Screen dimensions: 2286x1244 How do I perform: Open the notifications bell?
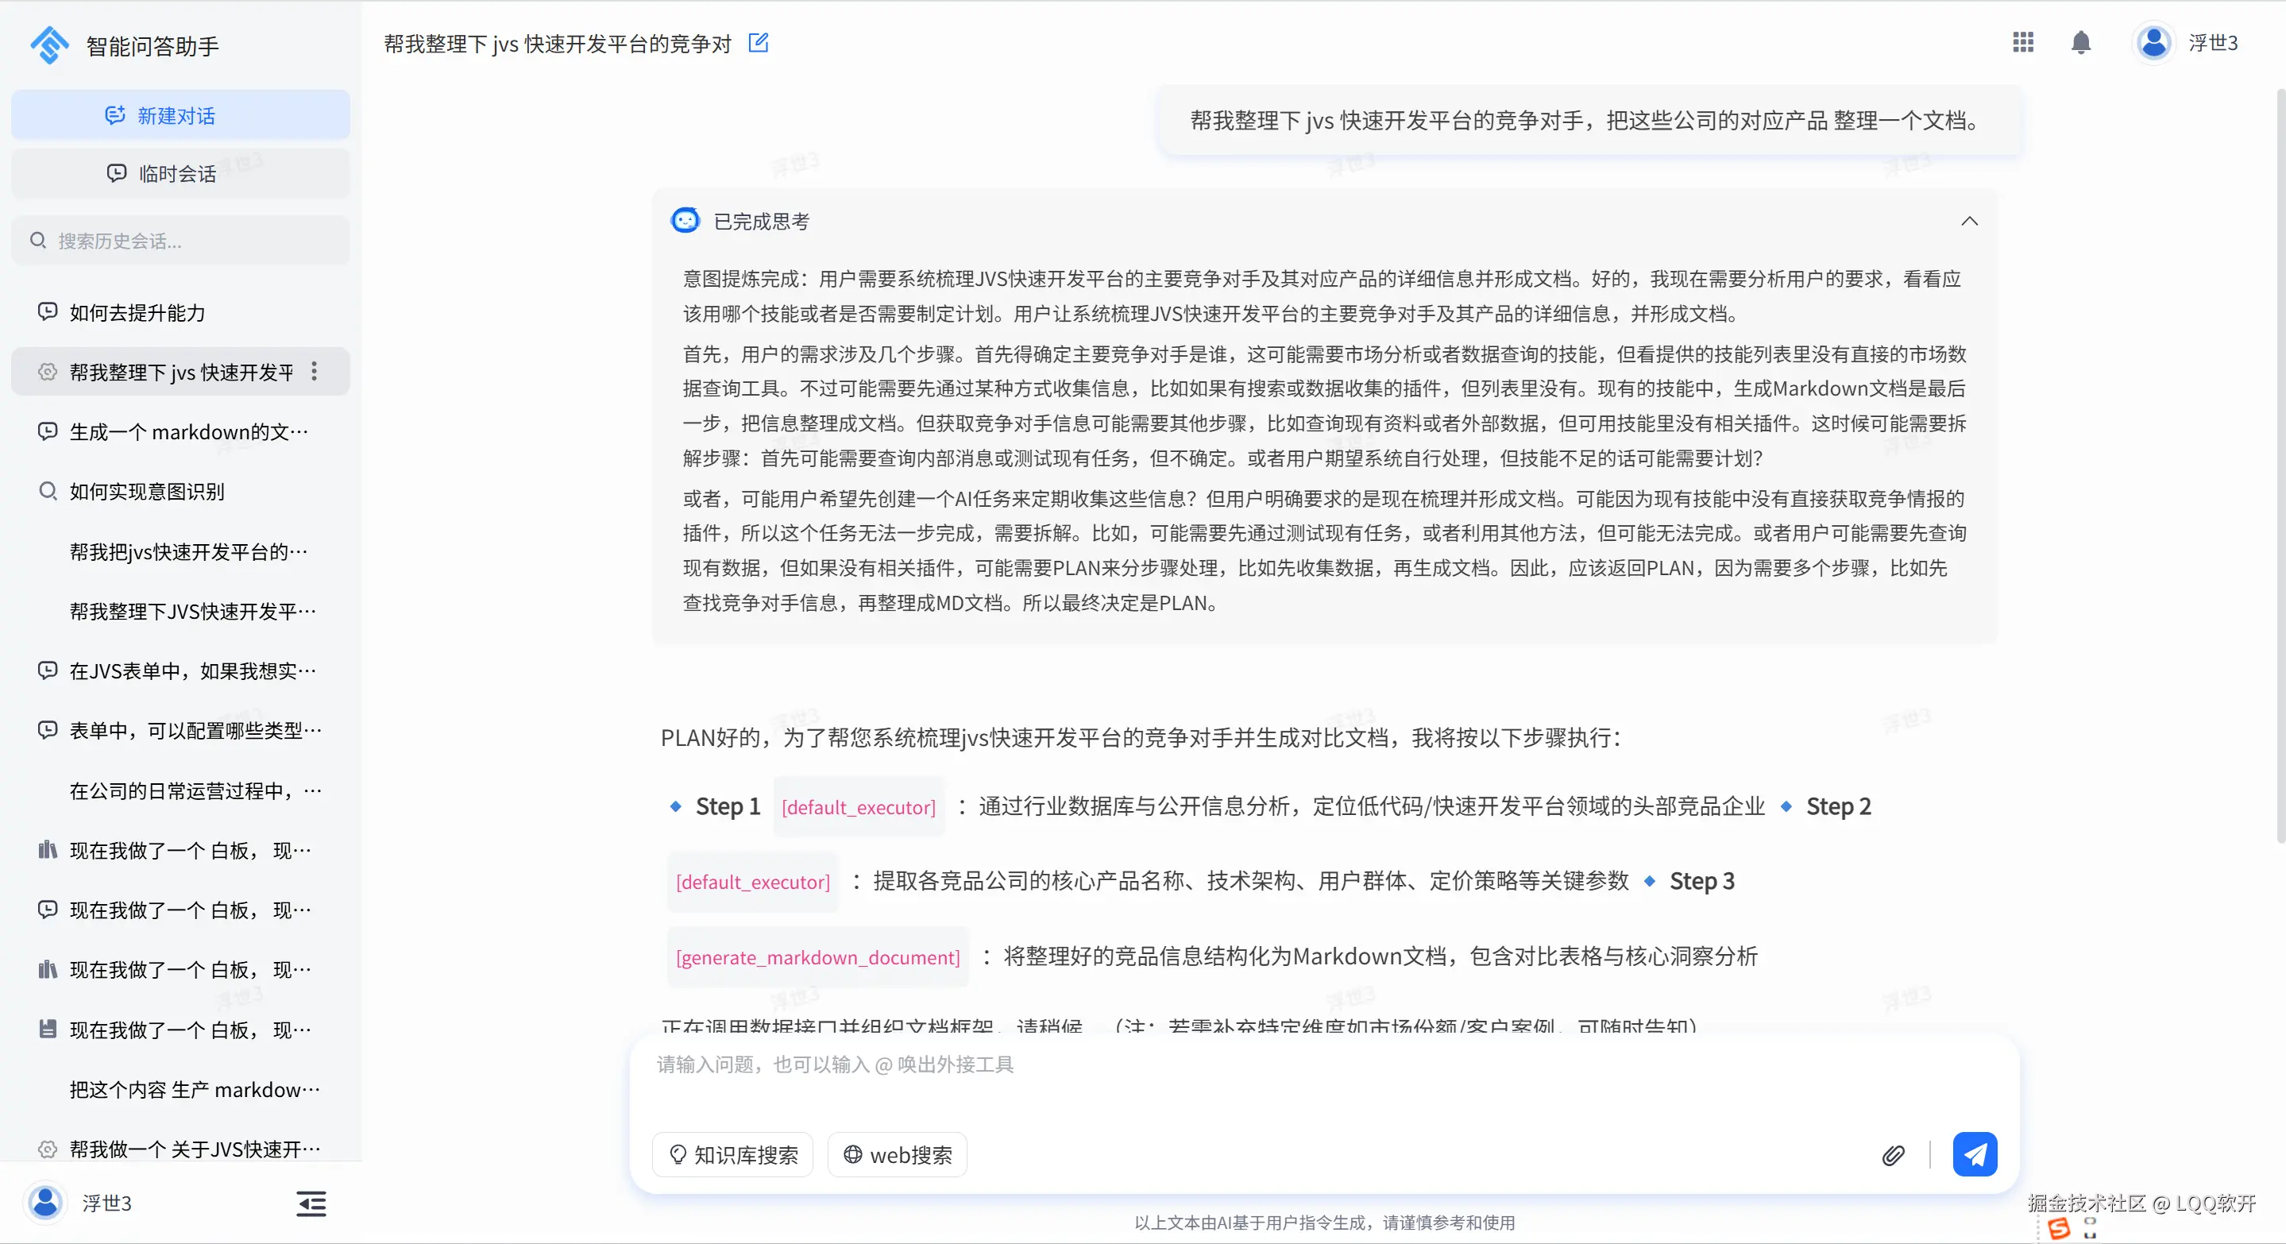[x=2080, y=43]
